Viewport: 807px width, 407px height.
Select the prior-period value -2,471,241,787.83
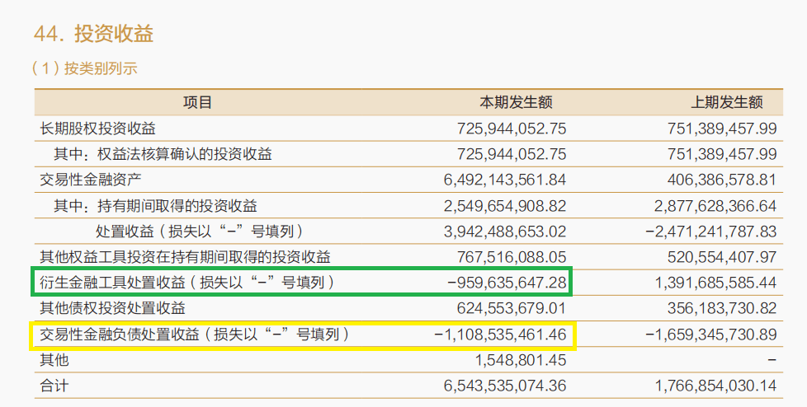click(711, 232)
